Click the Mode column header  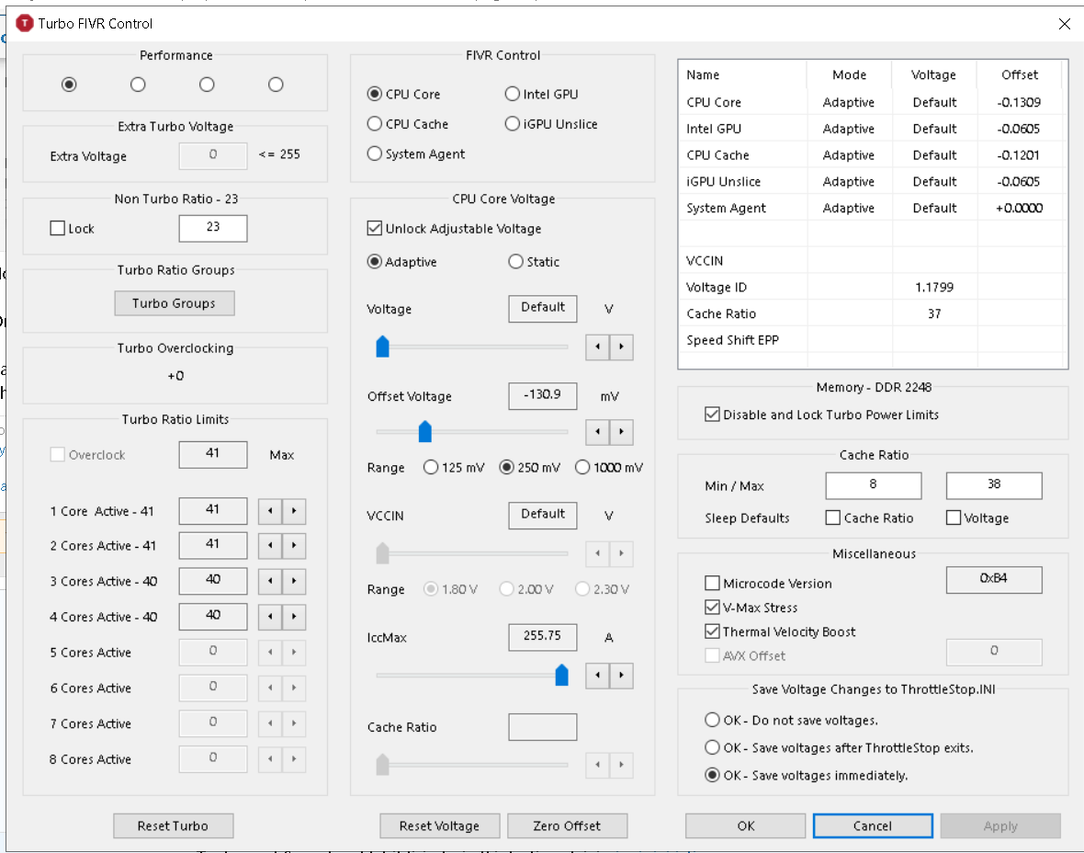pyautogui.click(x=849, y=74)
